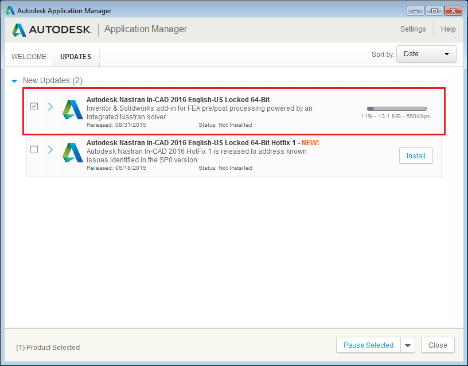This screenshot has height=366, width=468.
Task: Collapse the New Updates (2) section
Action: click(x=14, y=81)
